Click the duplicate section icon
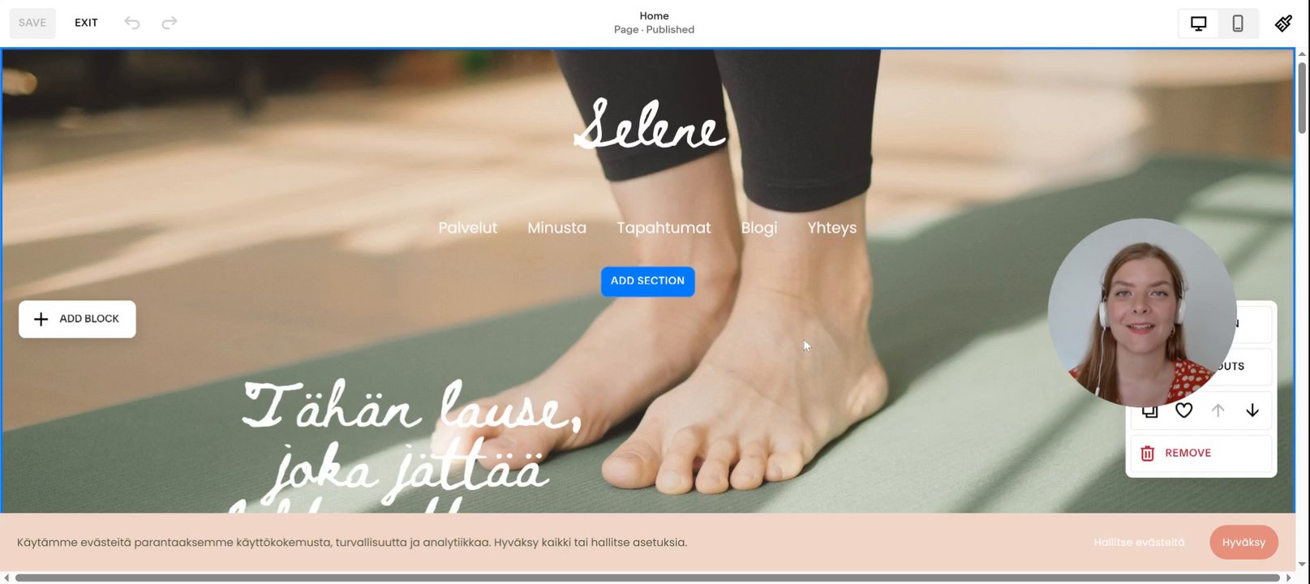Viewport: 1310px width, 584px height. point(1149,411)
